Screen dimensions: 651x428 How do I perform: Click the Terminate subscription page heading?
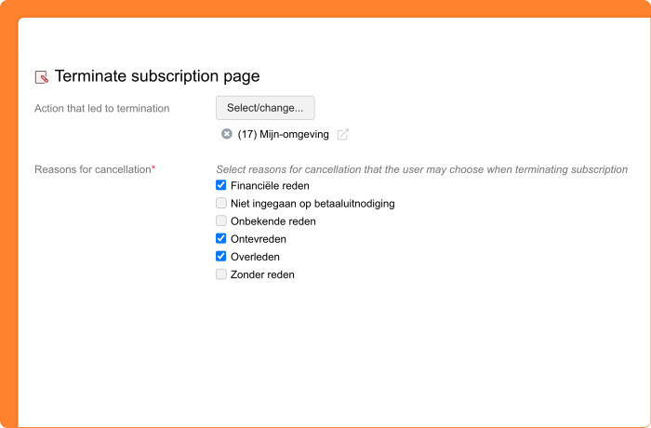[157, 76]
